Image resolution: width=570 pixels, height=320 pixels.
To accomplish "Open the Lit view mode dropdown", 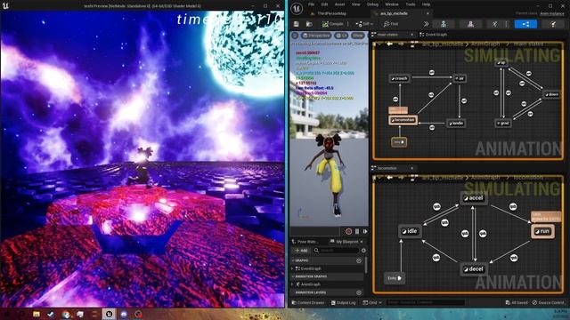I will click(x=341, y=36).
